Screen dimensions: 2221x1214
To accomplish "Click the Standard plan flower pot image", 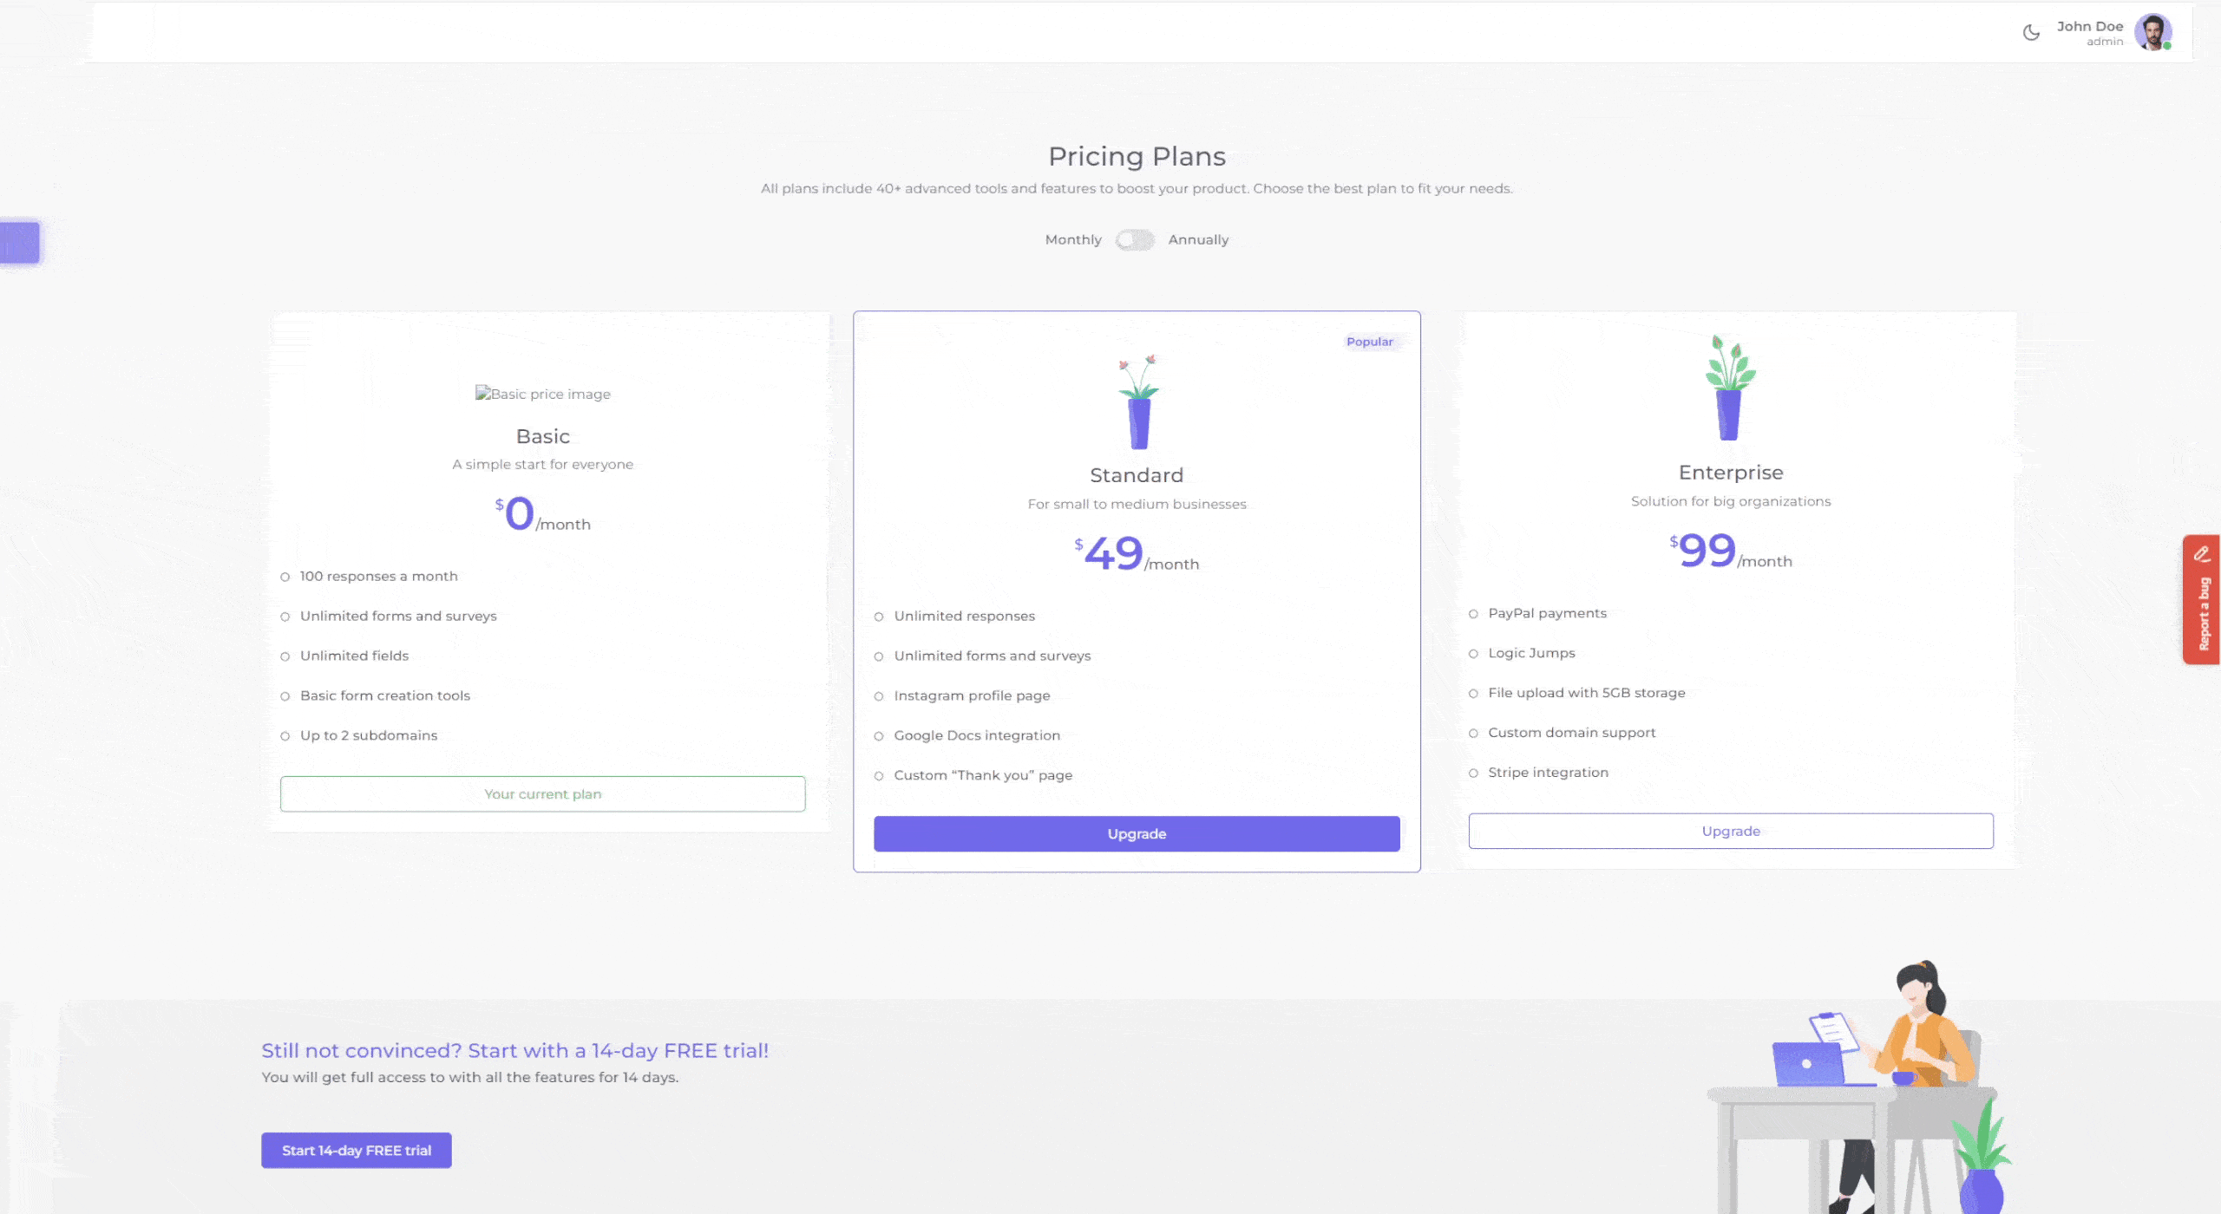I will [x=1138, y=401].
